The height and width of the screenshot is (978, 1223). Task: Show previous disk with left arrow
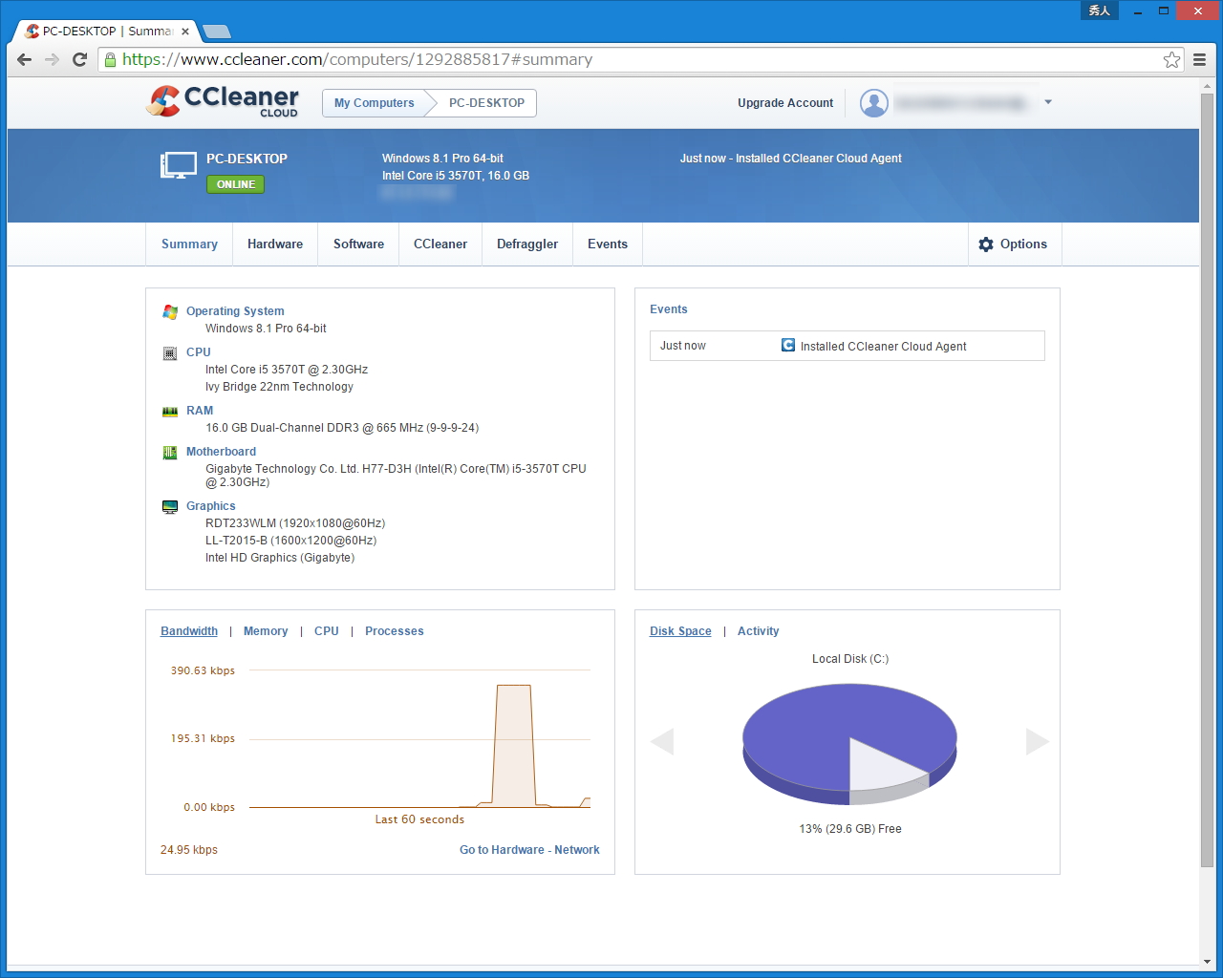tap(662, 741)
